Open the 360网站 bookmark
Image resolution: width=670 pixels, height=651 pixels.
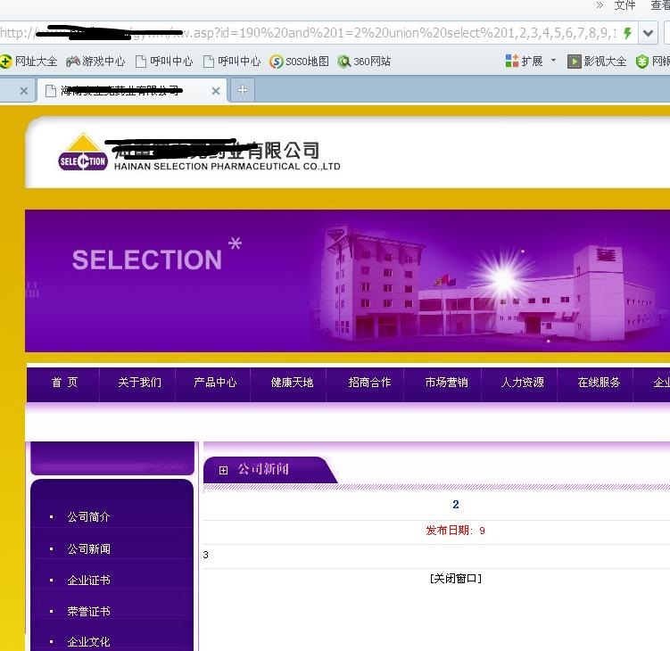click(364, 62)
